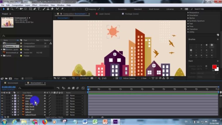Open Microsoft Word from the taskbar
Image resolution: width=222 pixels, height=125 pixels.
pos(85,121)
